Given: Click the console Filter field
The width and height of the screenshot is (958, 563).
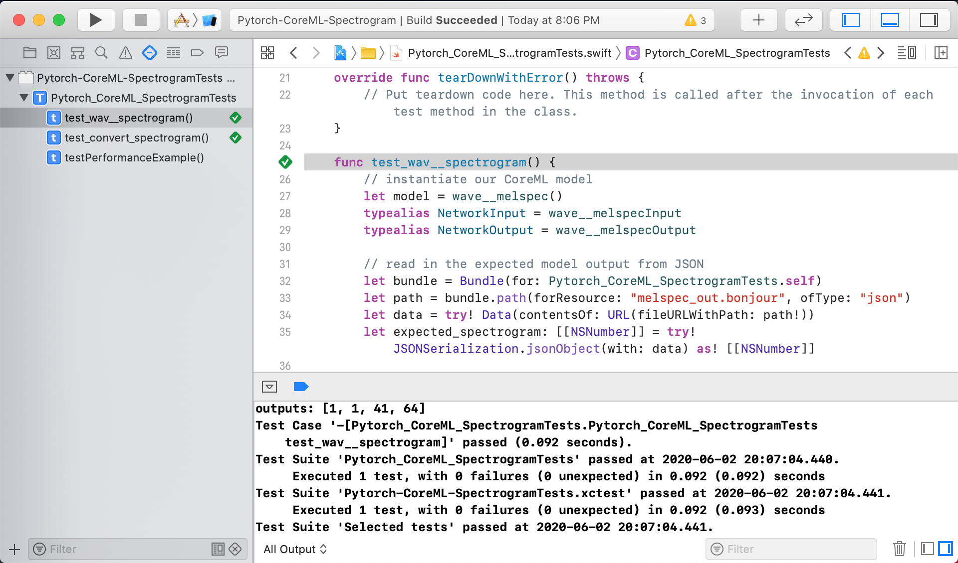Looking at the screenshot, I should coord(791,549).
